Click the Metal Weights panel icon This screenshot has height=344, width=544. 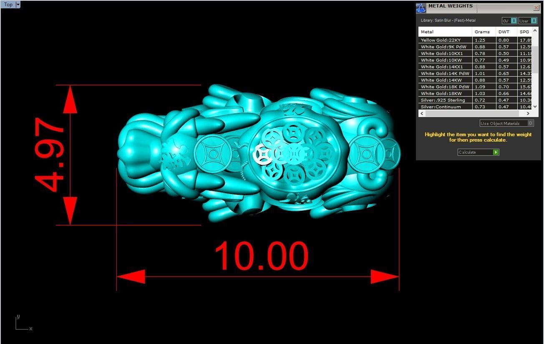coord(421,8)
